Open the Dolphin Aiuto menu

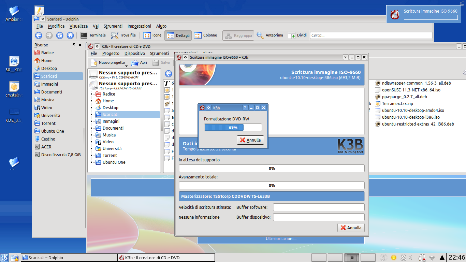coord(161,26)
